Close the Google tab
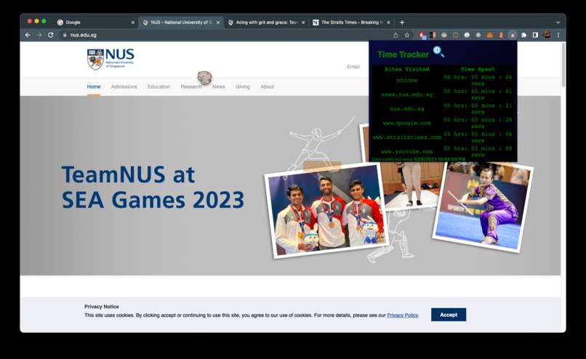This screenshot has width=586, height=359. point(132,23)
